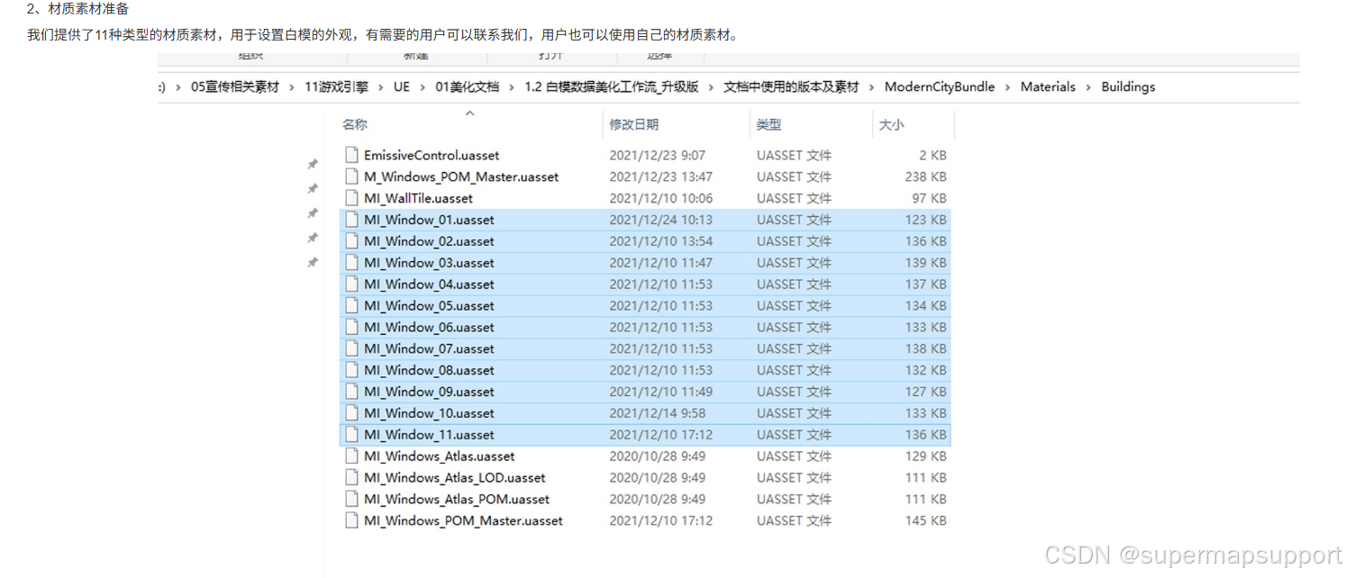Click the MI_Window_09.uasset file icon

[x=352, y=393]
